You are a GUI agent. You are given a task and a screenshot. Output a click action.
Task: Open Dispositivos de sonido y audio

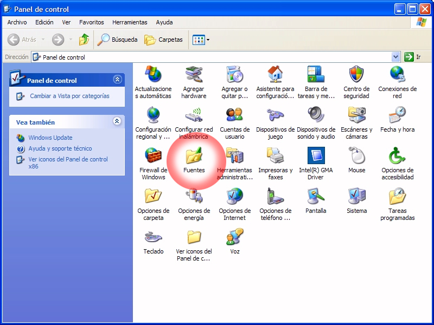[x=316, y=115]
